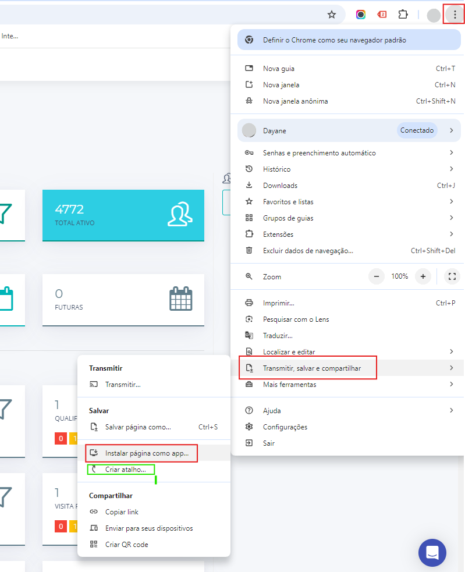Click the bookmark star icon

coord(332,15)
